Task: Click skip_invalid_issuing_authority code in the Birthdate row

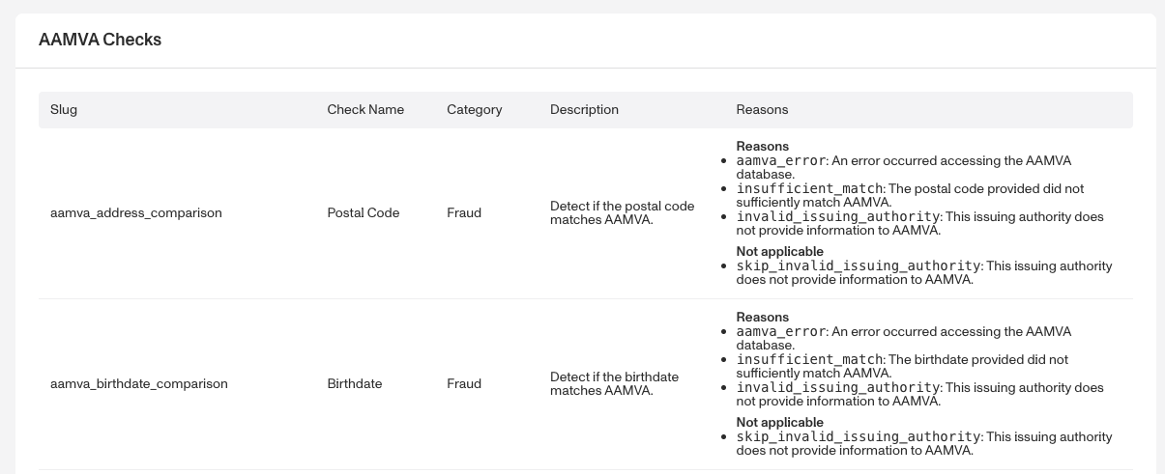Action: [x=859, y=437]
